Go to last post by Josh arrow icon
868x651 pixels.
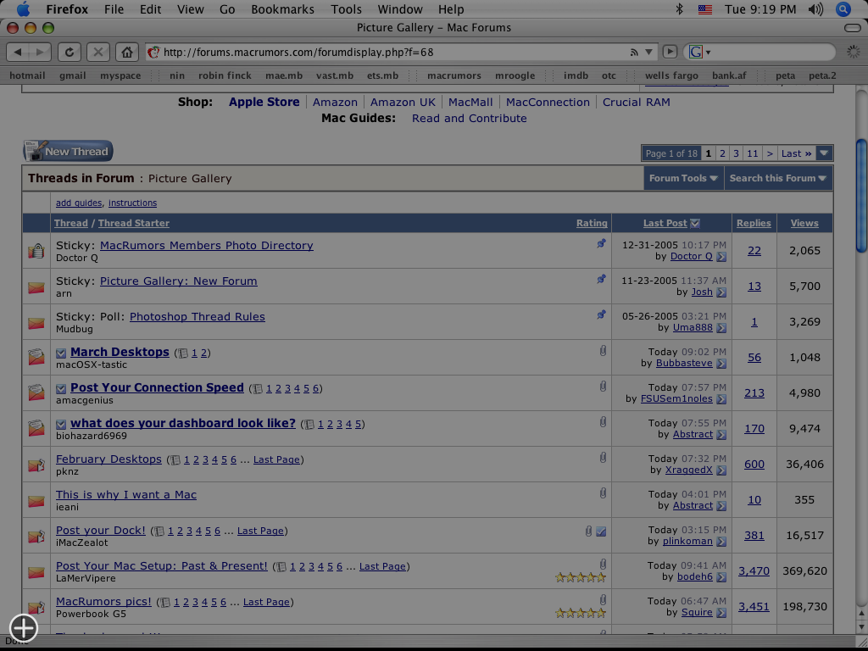click(721, 292)
